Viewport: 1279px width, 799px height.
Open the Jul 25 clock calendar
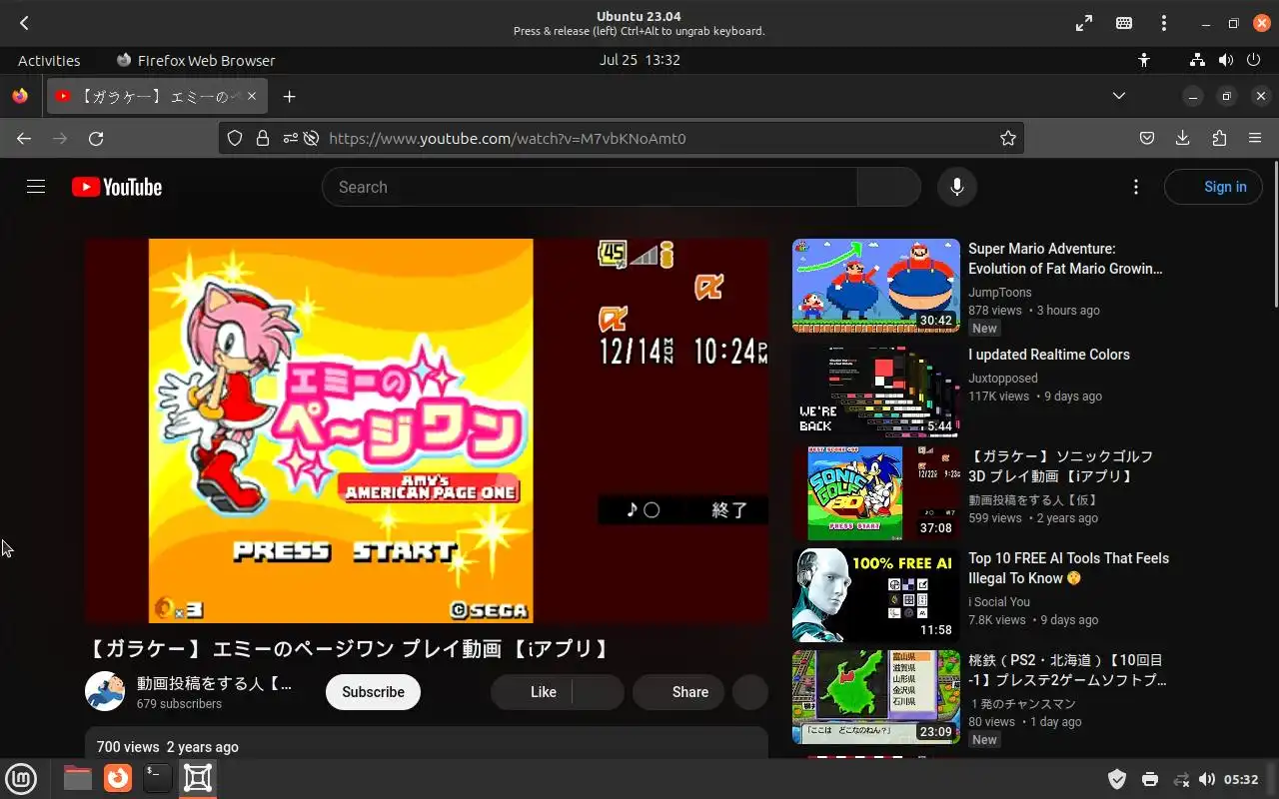click(639, 60)
